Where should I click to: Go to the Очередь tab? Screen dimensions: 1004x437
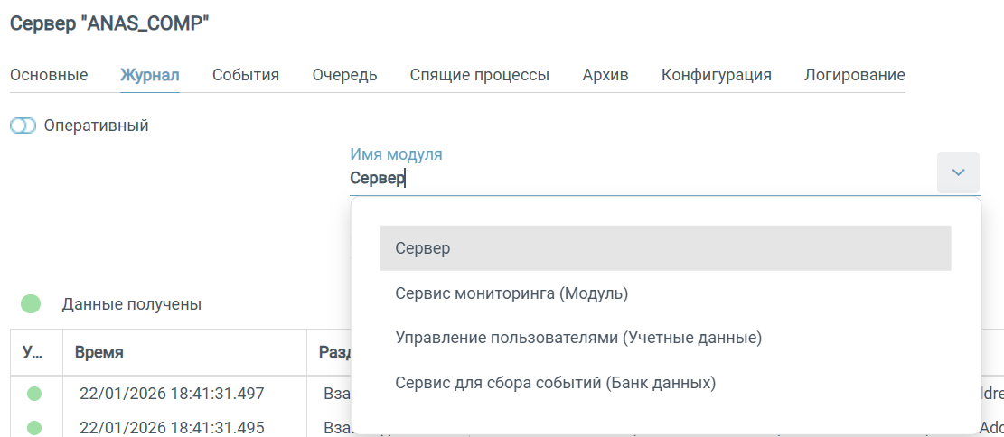344,75
